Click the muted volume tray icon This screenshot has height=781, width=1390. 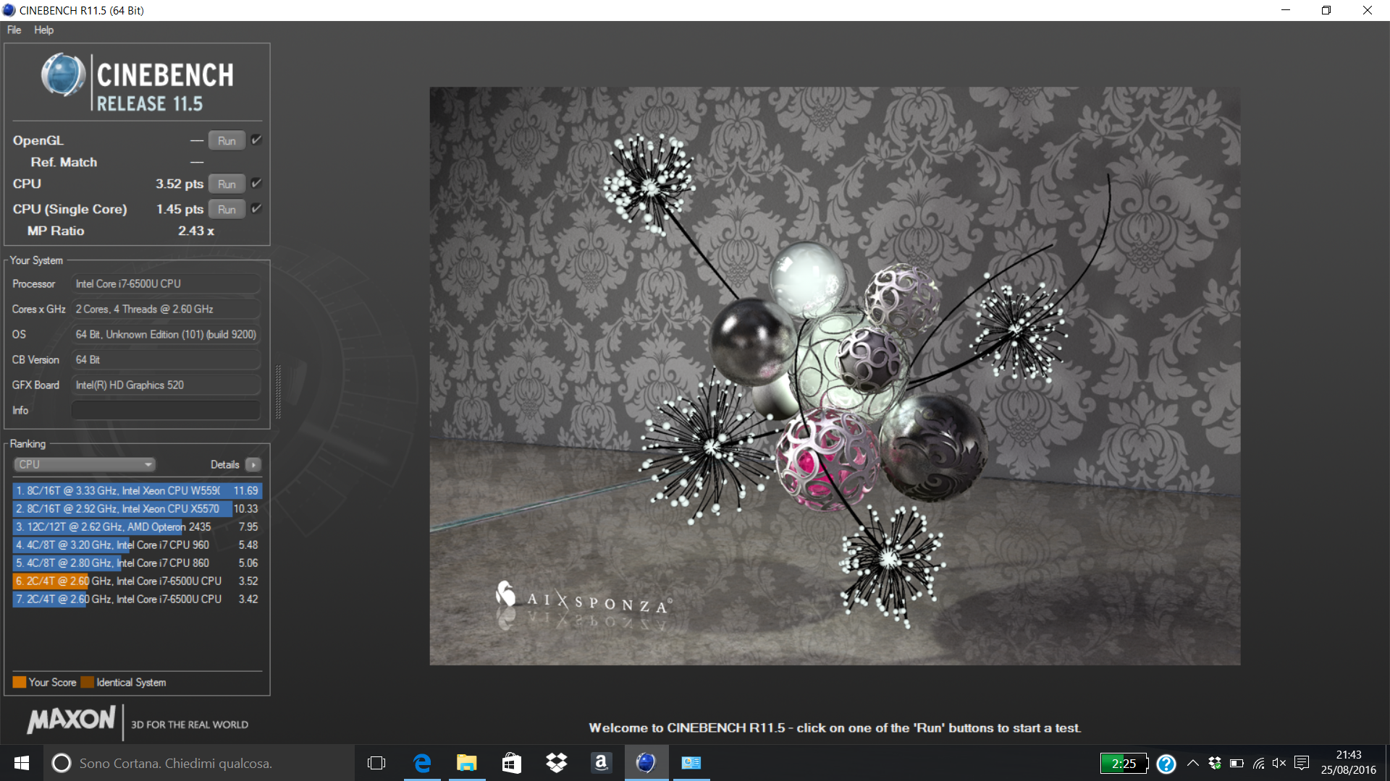1279,763
